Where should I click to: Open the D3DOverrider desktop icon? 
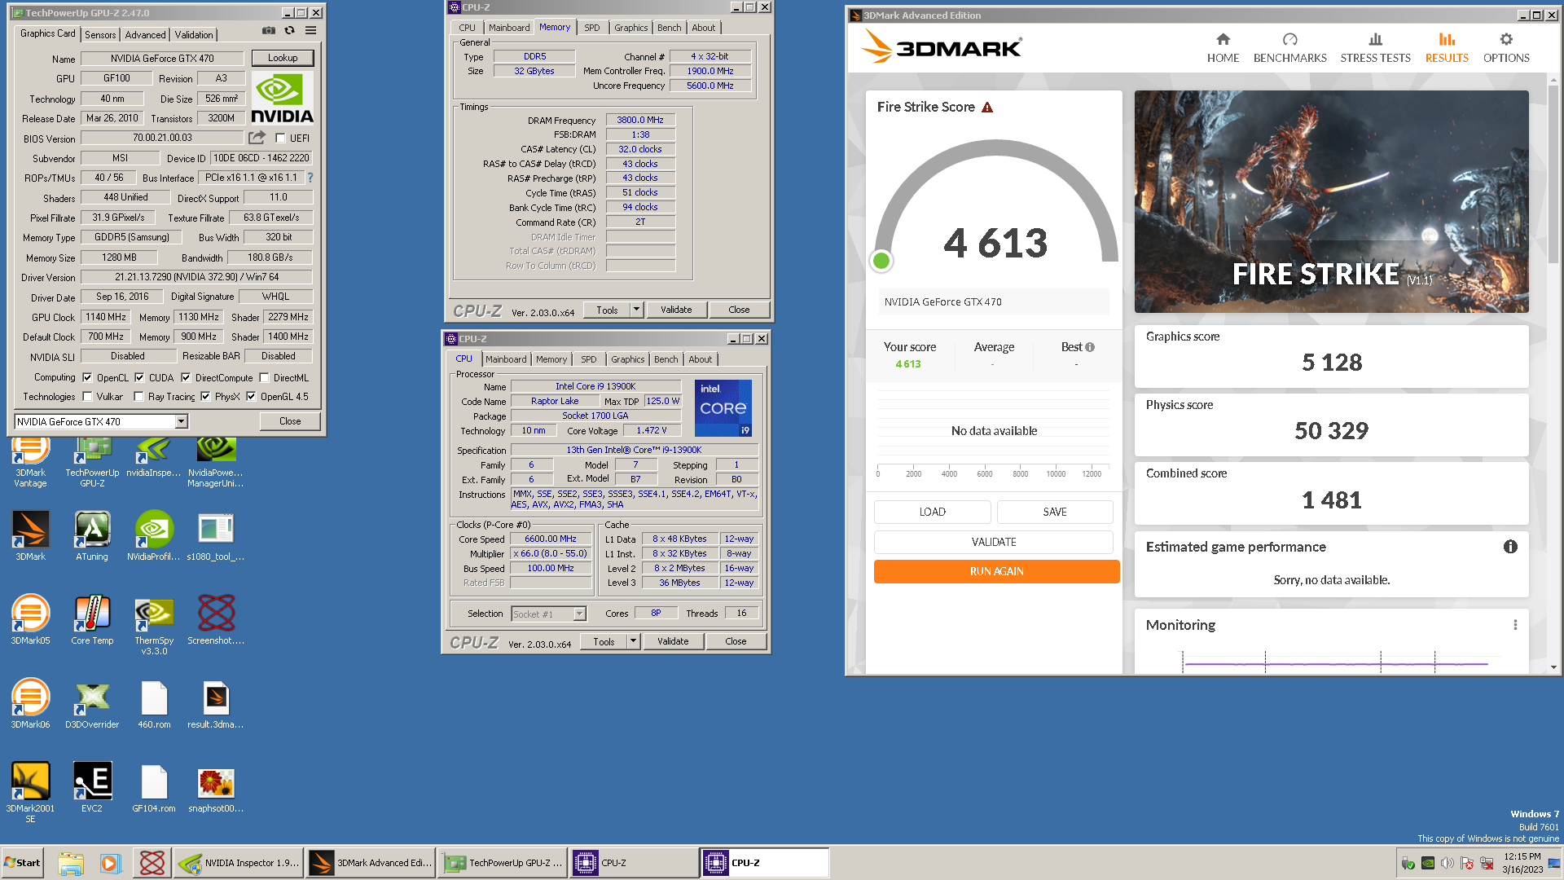click(x=92, y=704)
